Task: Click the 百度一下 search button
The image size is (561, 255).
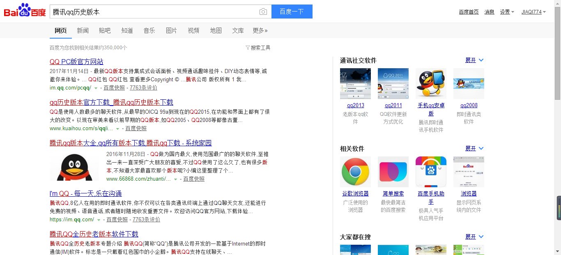Action: [292, 11]
